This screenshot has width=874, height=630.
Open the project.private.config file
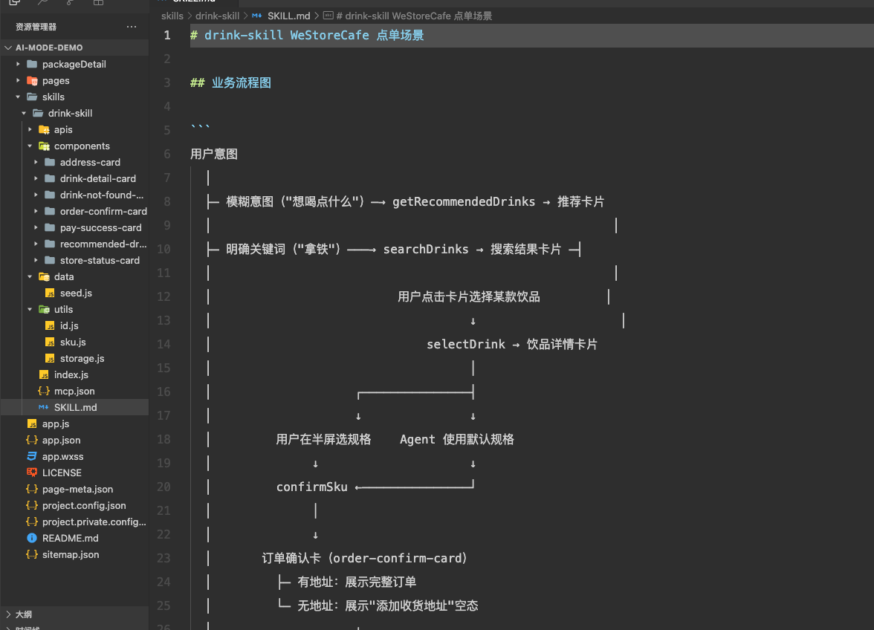point(94,522)
